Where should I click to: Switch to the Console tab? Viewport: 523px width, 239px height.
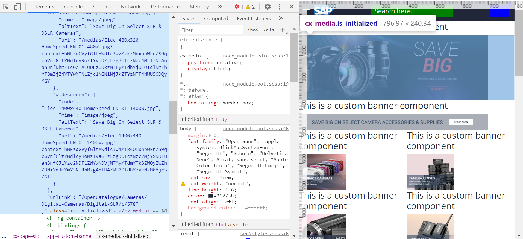pyautogui.click(x=73, y=7)
